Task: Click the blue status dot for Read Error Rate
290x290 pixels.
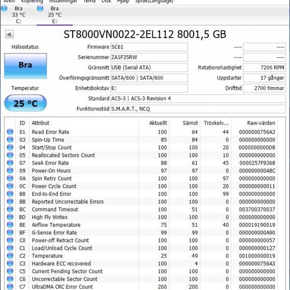Action: 10,132
